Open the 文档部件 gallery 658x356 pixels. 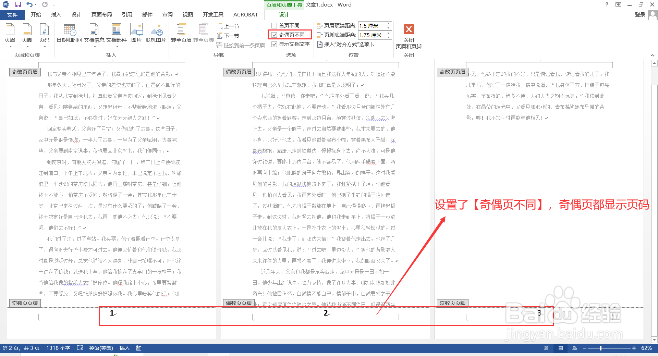pyautogui.click(x=117, y=33)
